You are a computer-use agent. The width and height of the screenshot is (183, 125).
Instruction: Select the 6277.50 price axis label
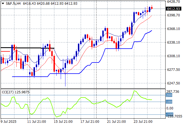pos(173,69)
